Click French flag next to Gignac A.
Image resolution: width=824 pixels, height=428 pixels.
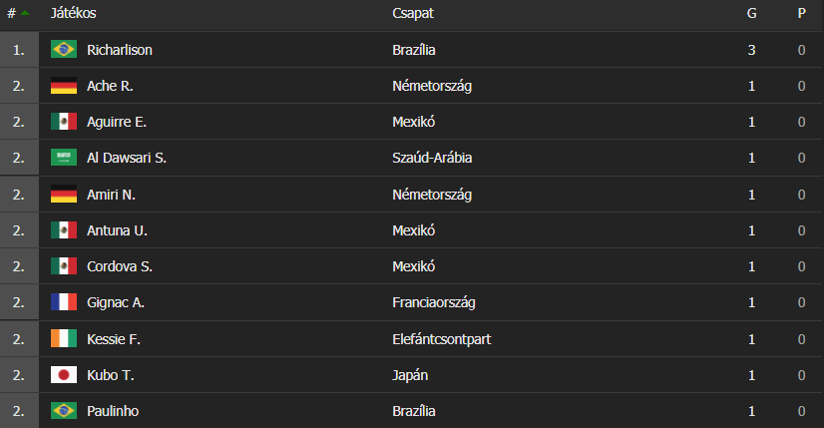tap(64, 302)
